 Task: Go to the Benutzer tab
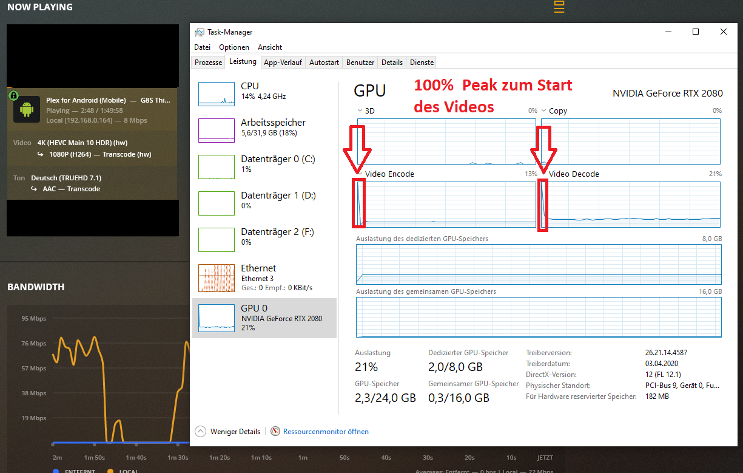point(360,63)
